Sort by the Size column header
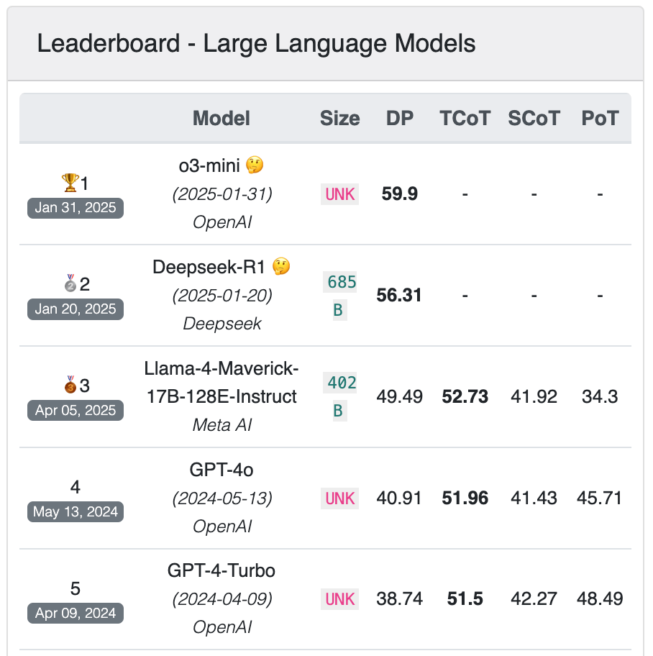 coord(339,119)
